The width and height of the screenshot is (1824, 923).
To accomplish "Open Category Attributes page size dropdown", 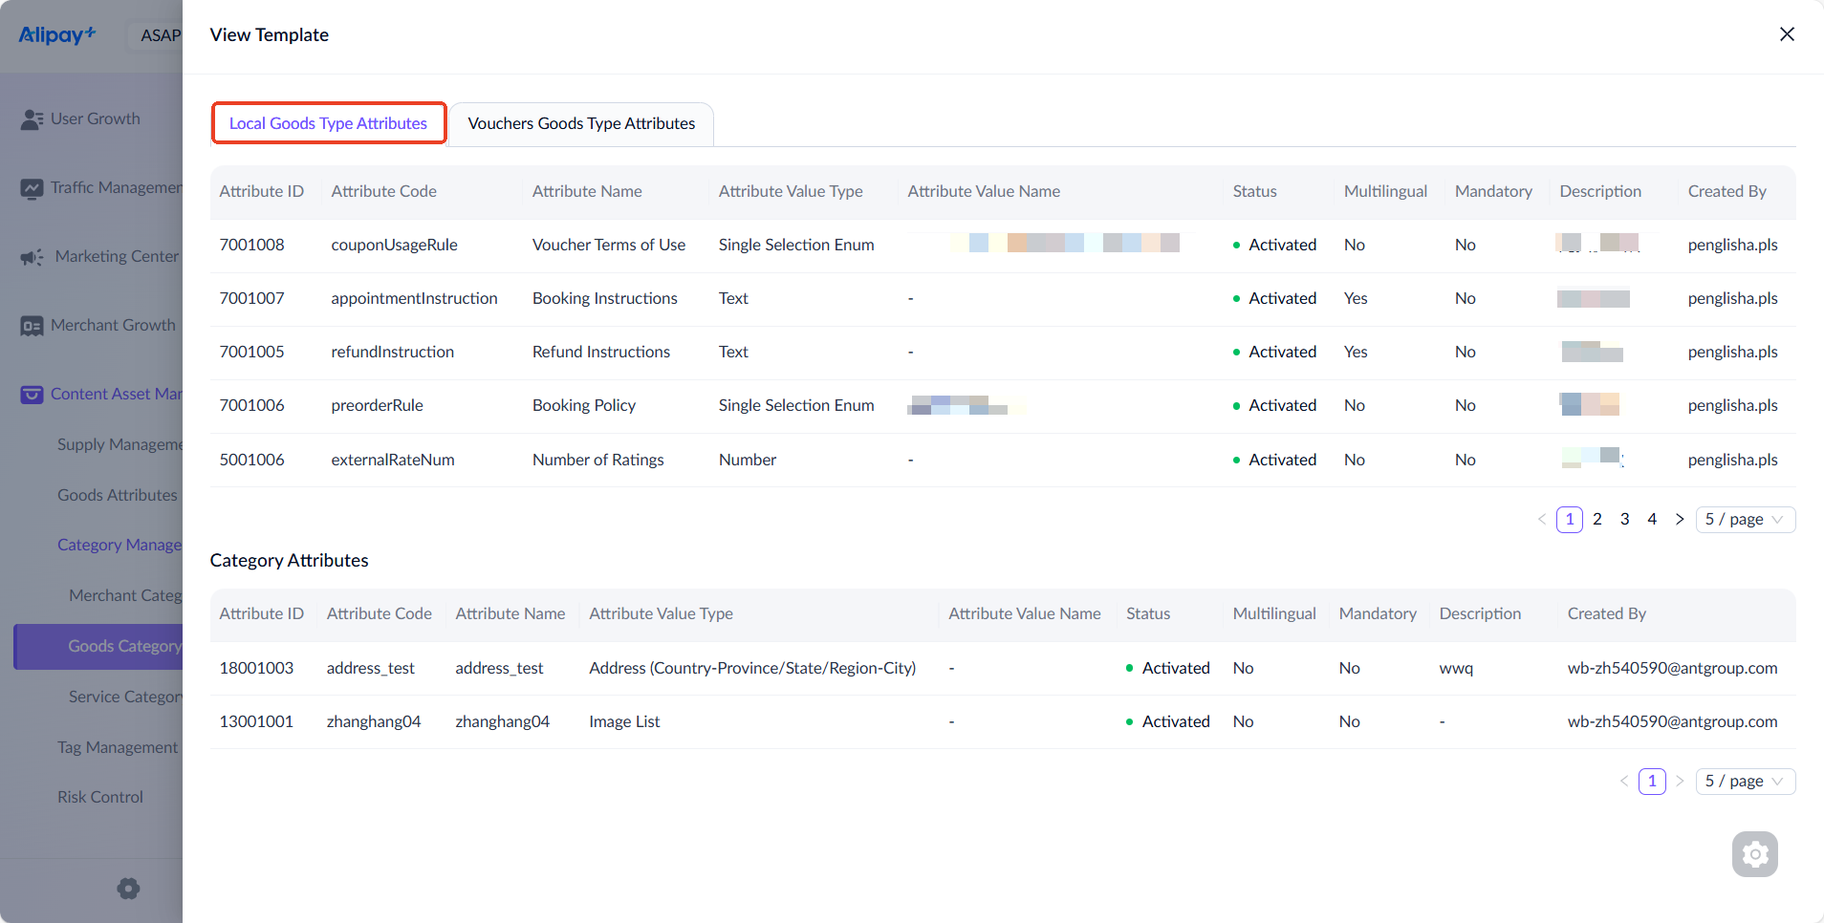I will [x=1745, y=782].
